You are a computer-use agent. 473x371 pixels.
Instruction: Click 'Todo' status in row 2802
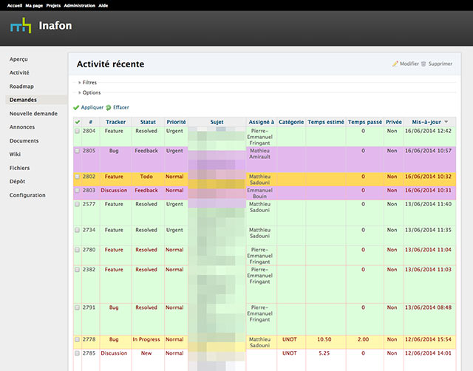pyautogui.click(x=146, y=177)
